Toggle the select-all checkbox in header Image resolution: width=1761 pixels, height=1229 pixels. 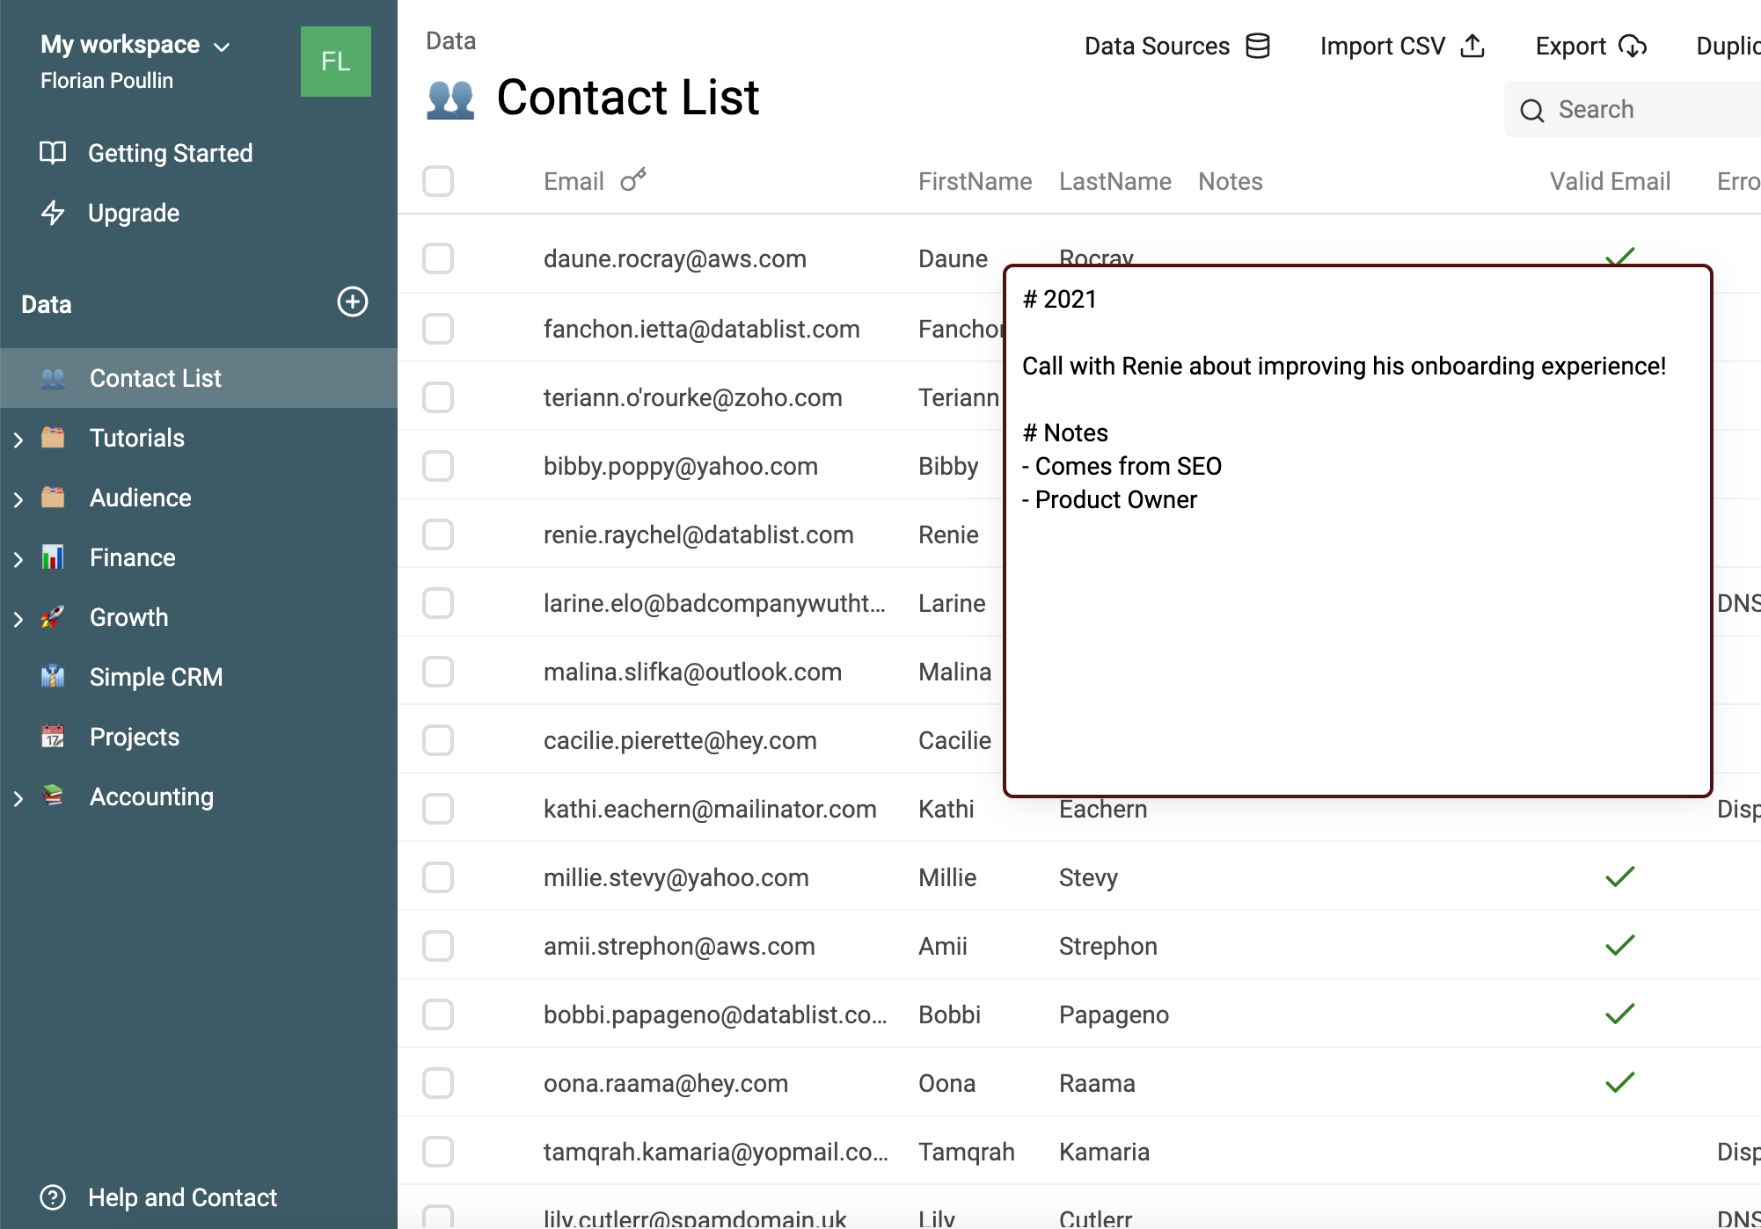click(438, 181)
